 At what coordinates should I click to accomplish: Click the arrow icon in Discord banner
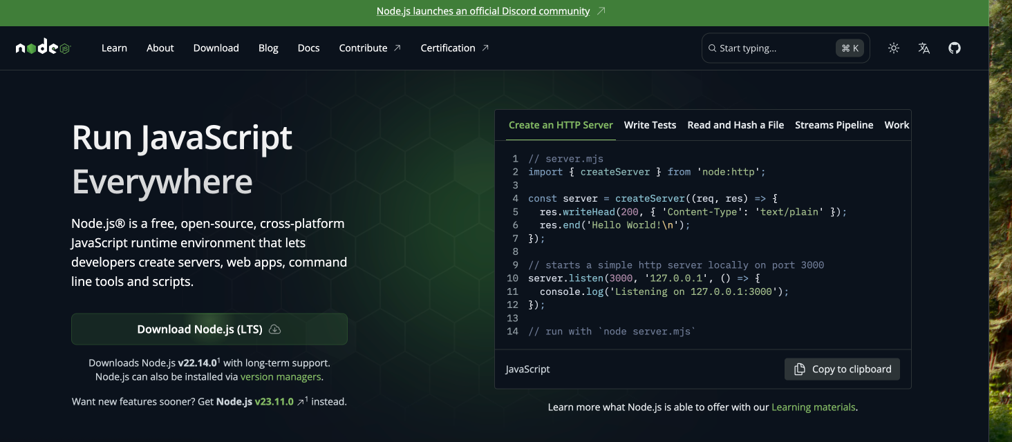click(601, 11)
